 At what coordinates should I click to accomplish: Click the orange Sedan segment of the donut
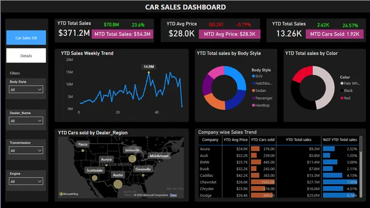tap(213, 102)
